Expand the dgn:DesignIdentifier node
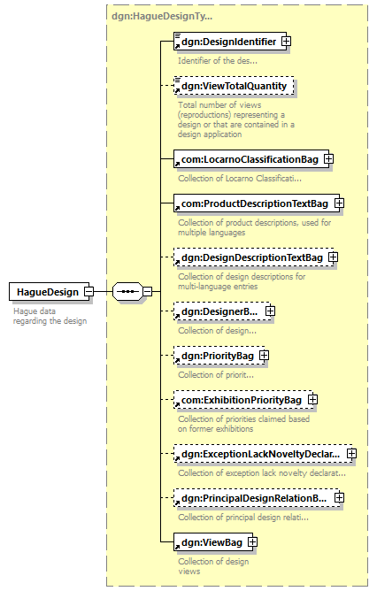 point(287,41)
